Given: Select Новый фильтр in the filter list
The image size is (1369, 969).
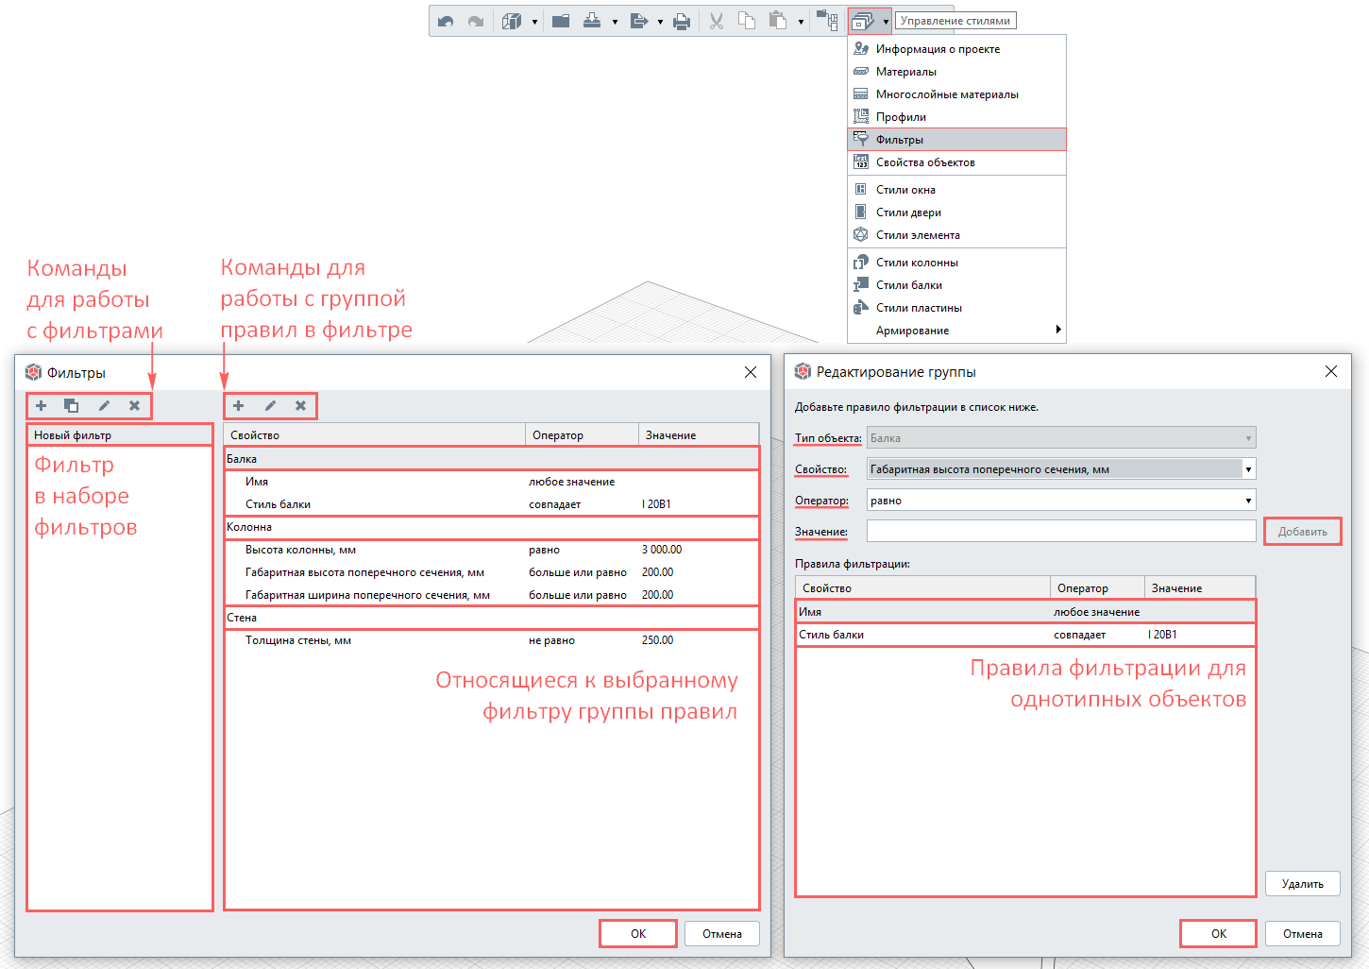Looking at the screenshot, I should (x=120, y=435).
